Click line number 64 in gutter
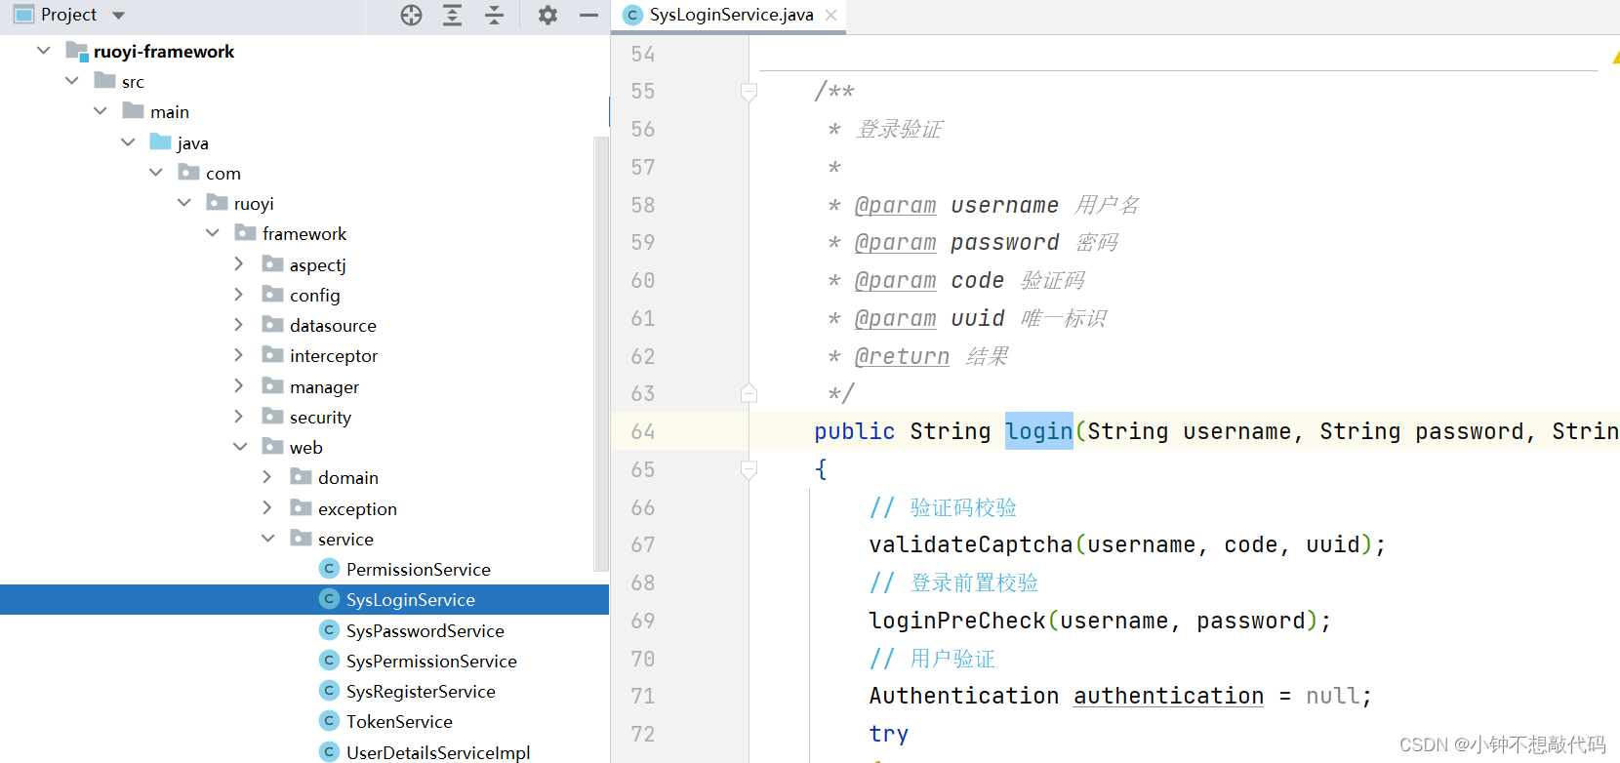 point(643,431)
